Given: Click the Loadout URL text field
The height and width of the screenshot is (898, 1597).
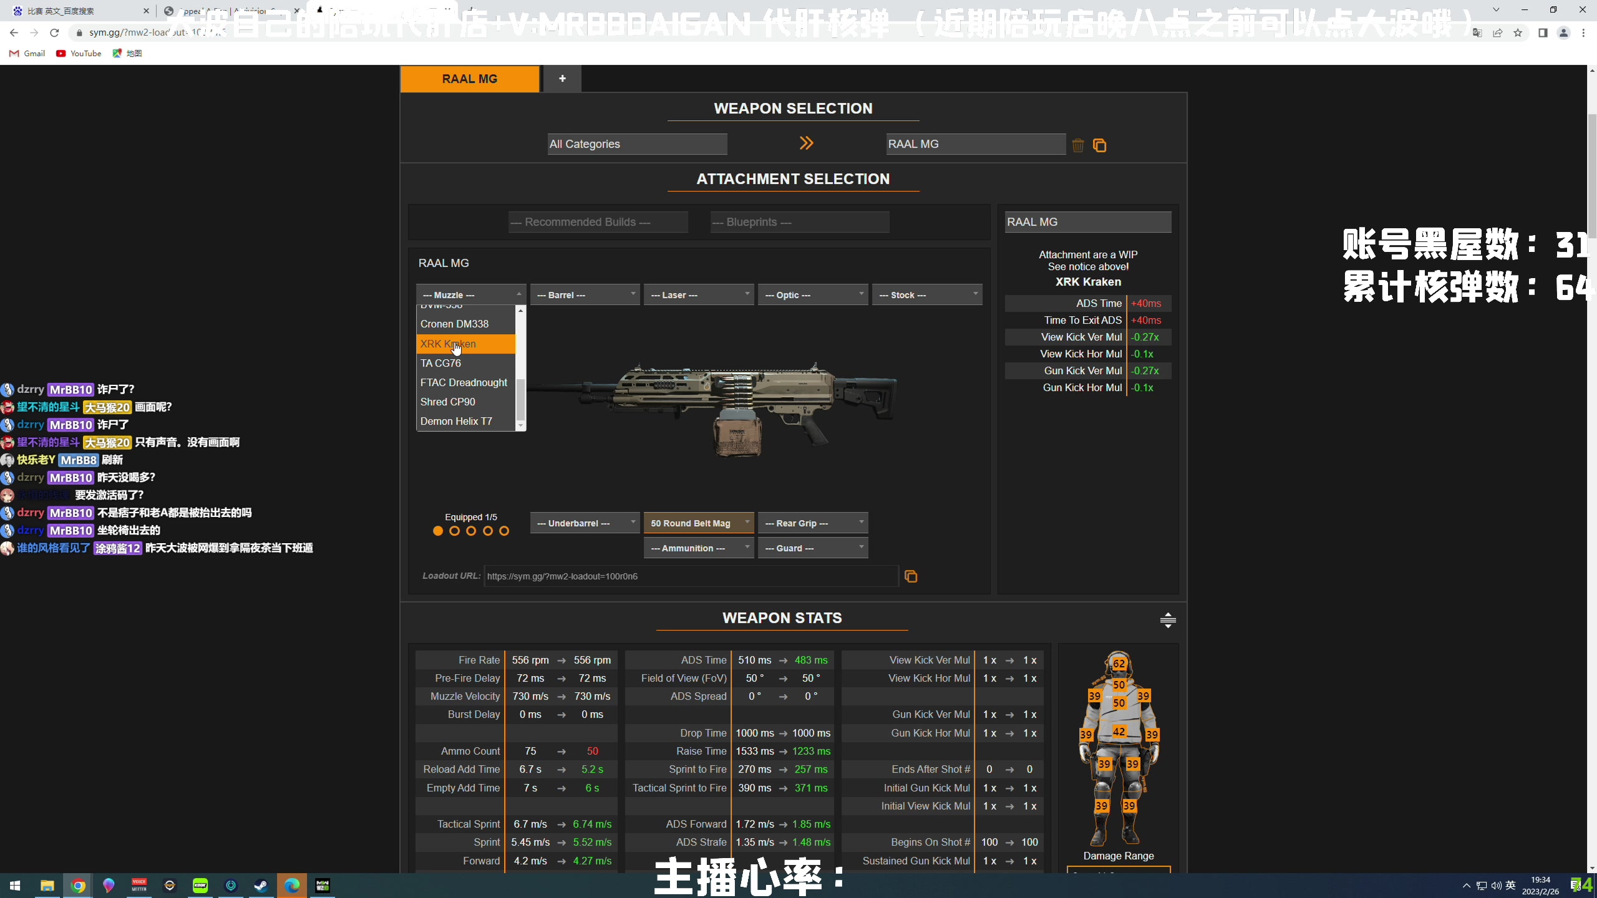Looking at the screenshot, I should click(x=691, y=576).
